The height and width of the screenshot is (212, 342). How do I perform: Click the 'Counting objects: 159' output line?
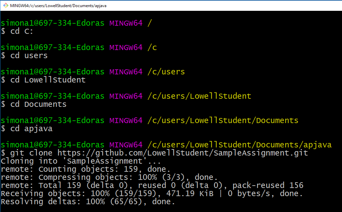tap(85, 169)
